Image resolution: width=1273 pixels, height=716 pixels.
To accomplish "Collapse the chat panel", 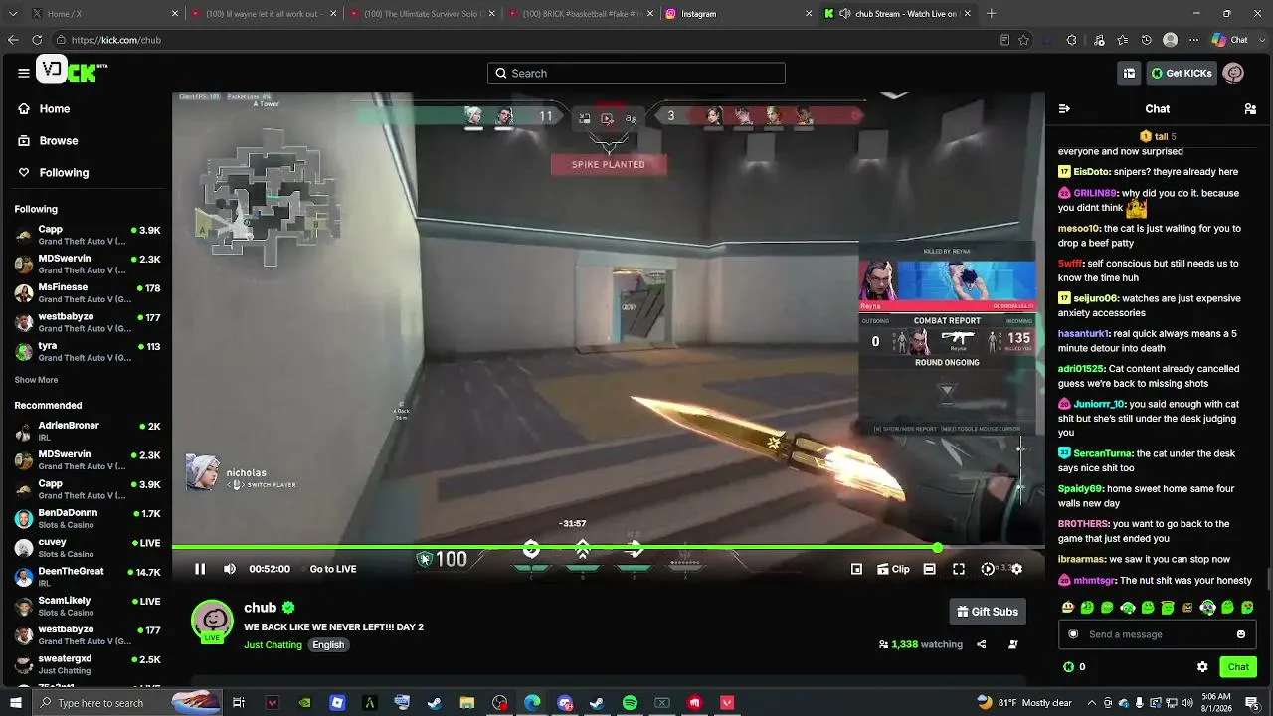I will click(x=1064, y=109).
